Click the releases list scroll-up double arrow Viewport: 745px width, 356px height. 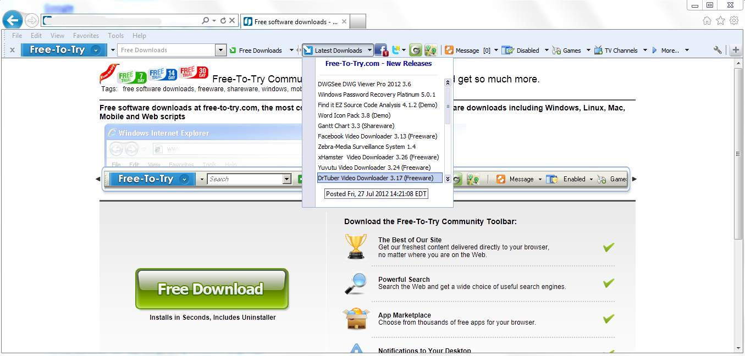point(448,82)
